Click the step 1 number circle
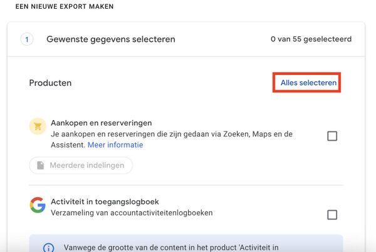This screenshot has height=252, width=376. (x=27, y=39)
